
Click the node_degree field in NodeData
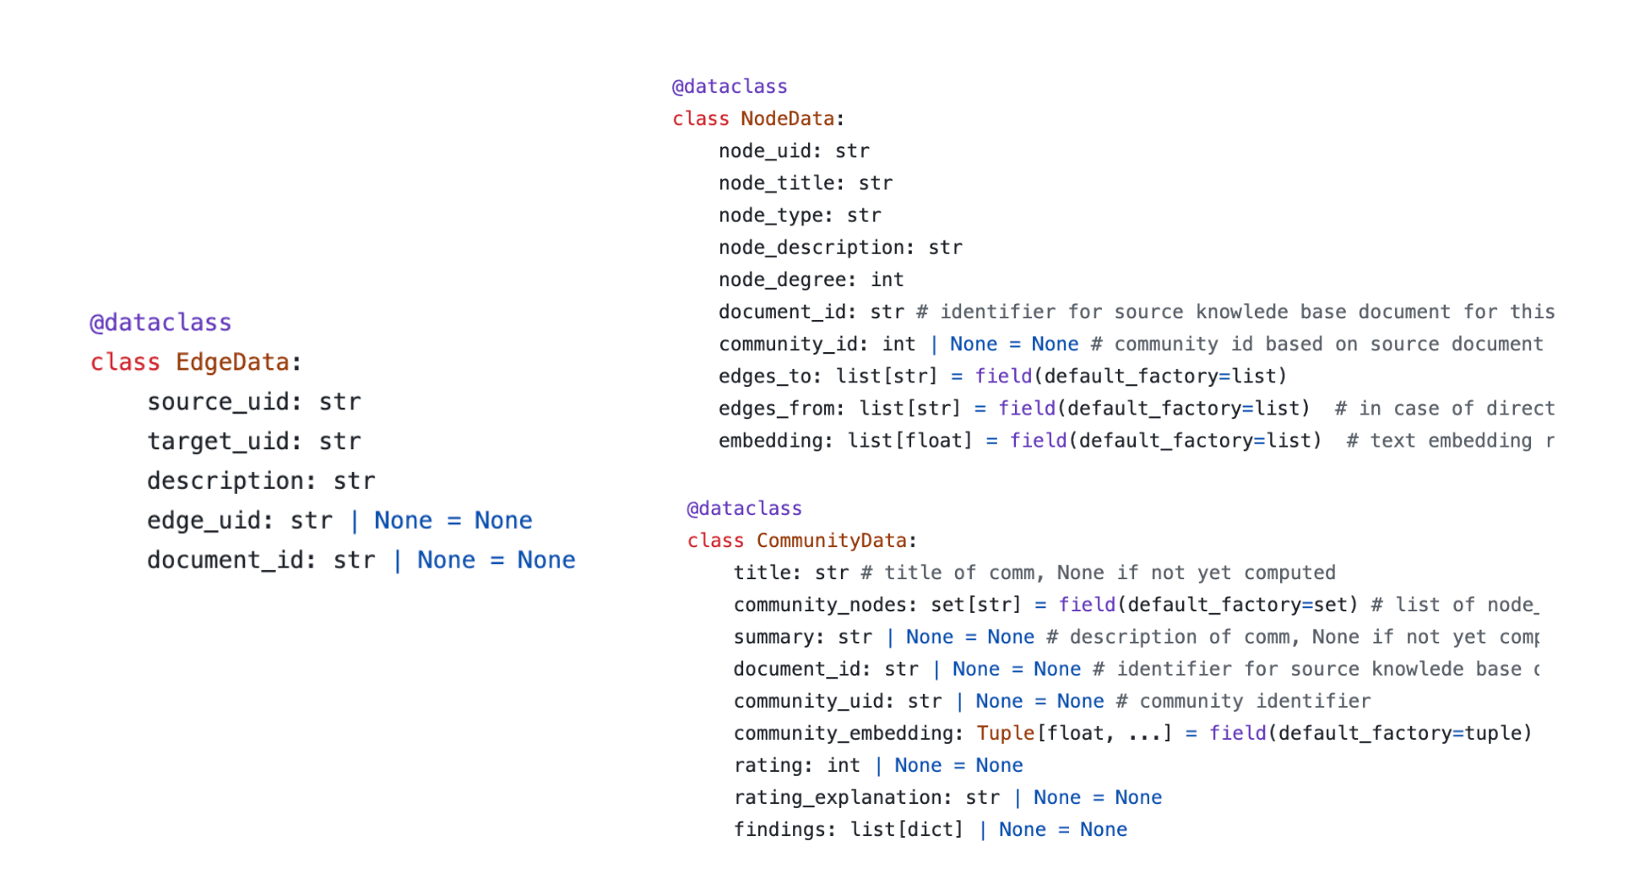(x=784, y=279)
